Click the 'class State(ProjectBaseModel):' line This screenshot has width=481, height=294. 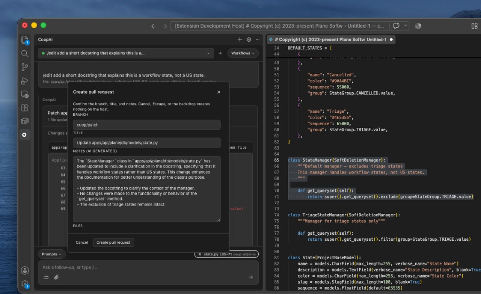(x=324, y=257)
